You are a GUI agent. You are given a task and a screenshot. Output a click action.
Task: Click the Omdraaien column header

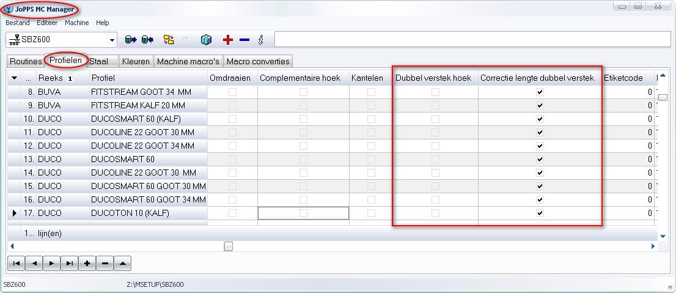232,78
